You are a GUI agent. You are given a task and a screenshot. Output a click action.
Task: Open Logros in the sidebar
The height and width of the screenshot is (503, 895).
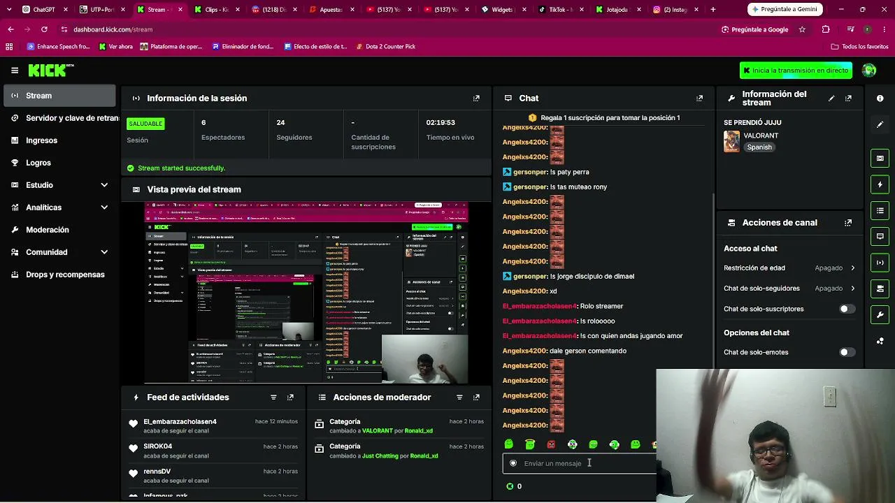[59, 163]
